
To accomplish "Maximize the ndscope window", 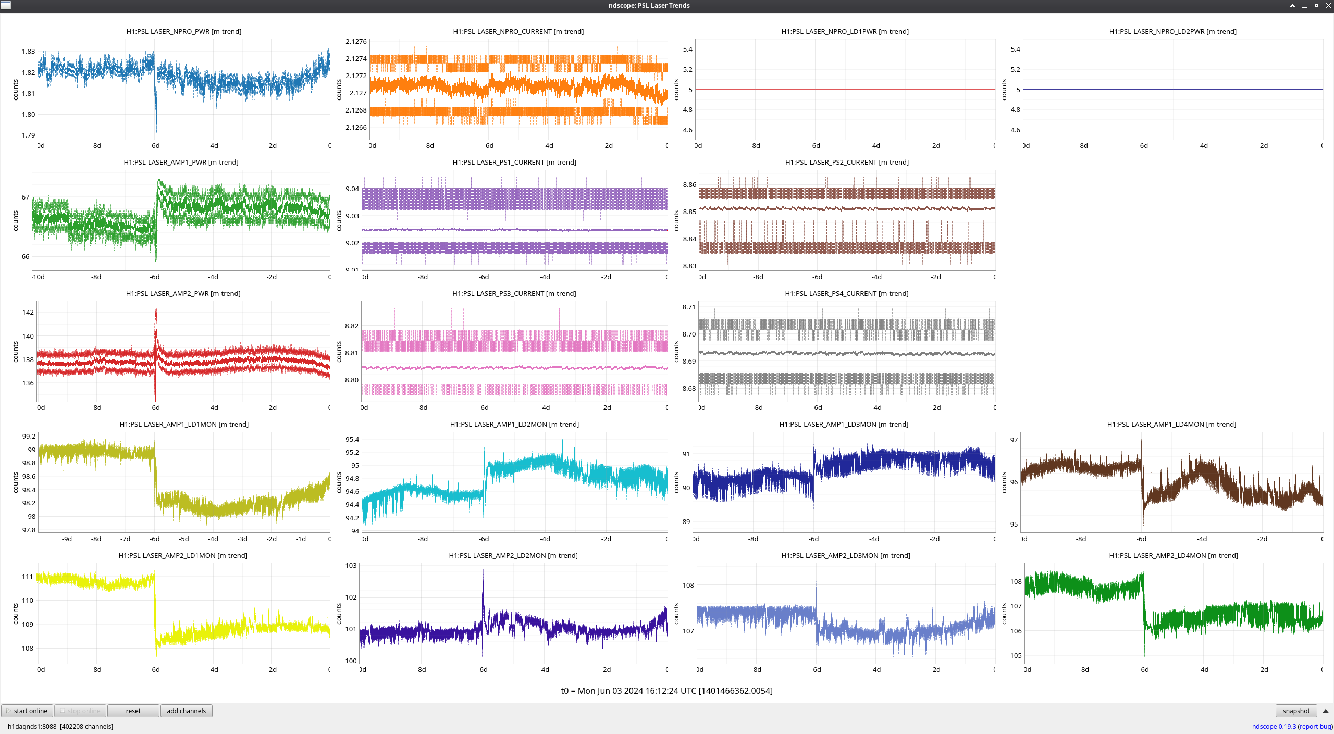I will coord(1316,6).
